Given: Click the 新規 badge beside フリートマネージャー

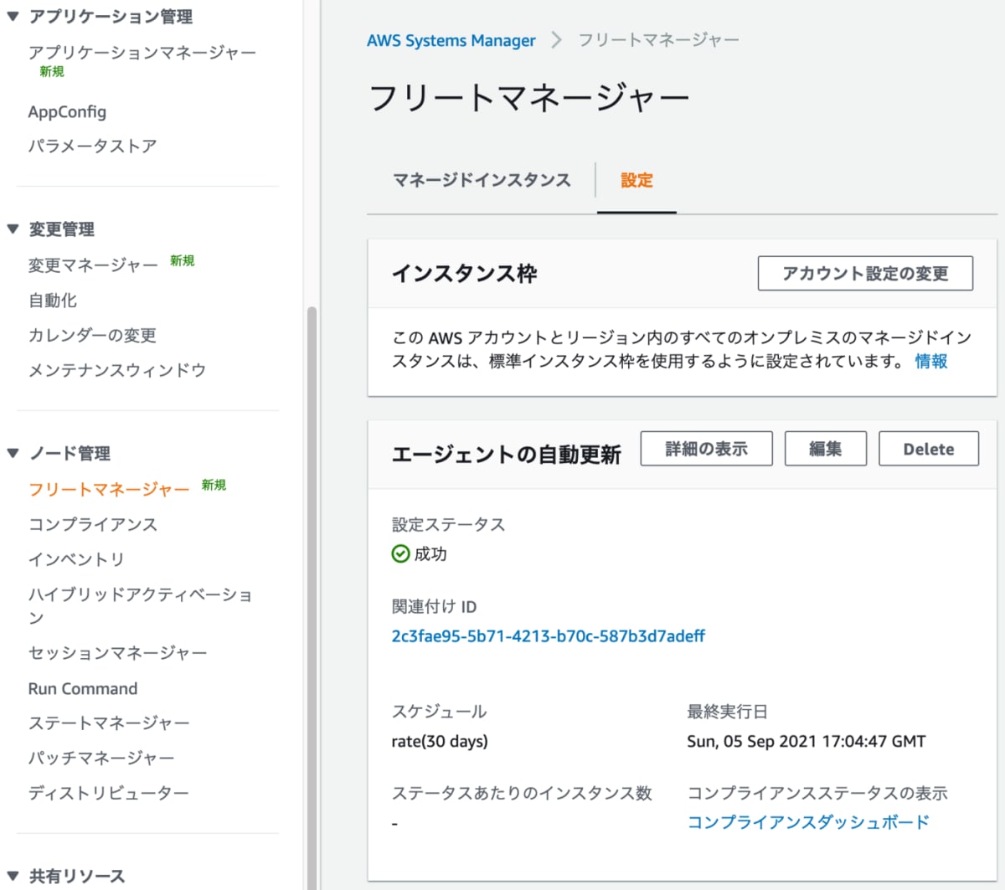Looking at the screenshot, I should [x=214, y=485].
